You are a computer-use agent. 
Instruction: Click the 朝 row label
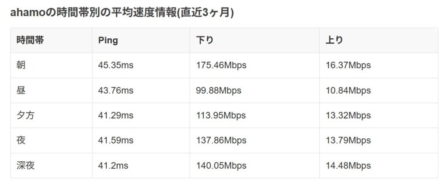pos(21,65)
